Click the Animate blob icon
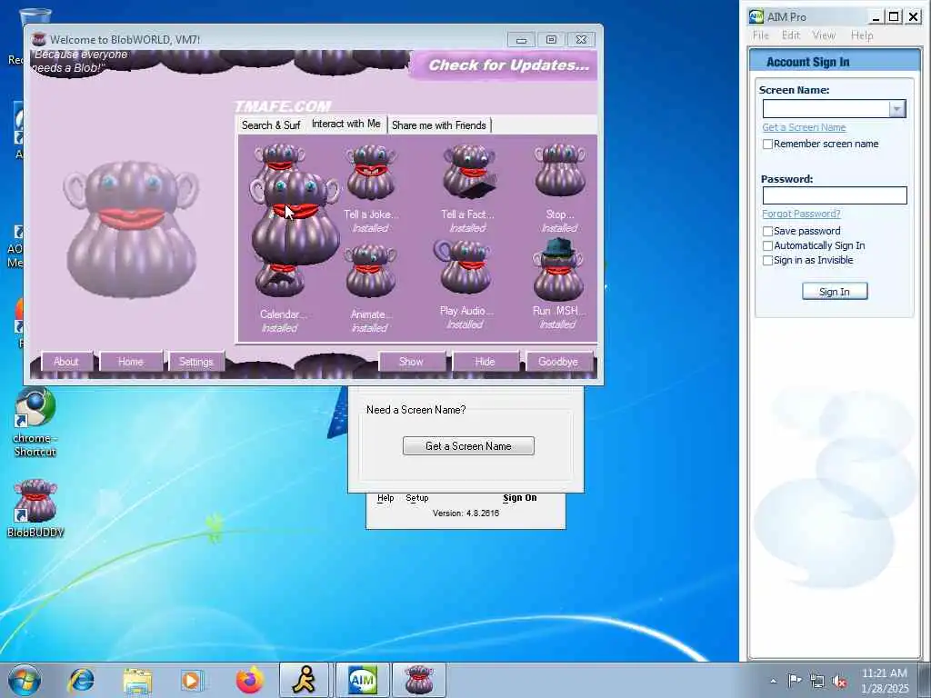931x698 pixels. [371, 271]
